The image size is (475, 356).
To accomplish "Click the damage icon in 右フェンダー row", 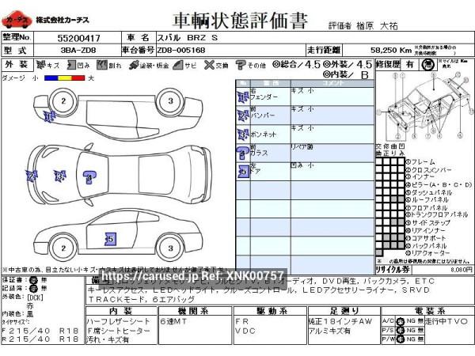I will (x=241, y=97).
